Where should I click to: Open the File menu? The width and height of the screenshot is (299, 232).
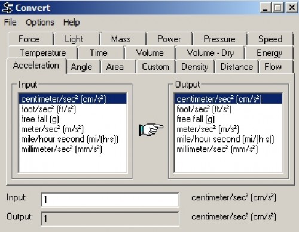pyautogui.click(x=10, y=22)
